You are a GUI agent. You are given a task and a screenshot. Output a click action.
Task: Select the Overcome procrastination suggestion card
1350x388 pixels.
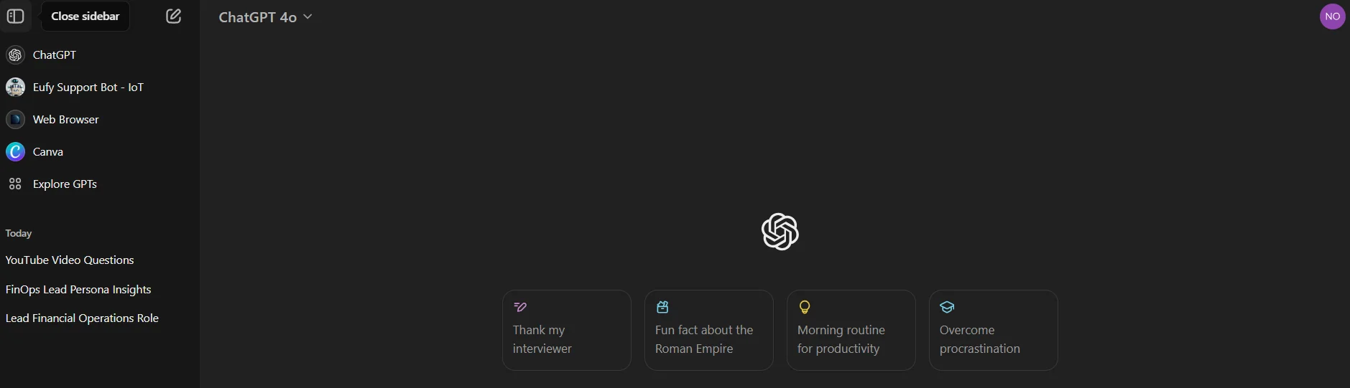[x=994, y=330]
